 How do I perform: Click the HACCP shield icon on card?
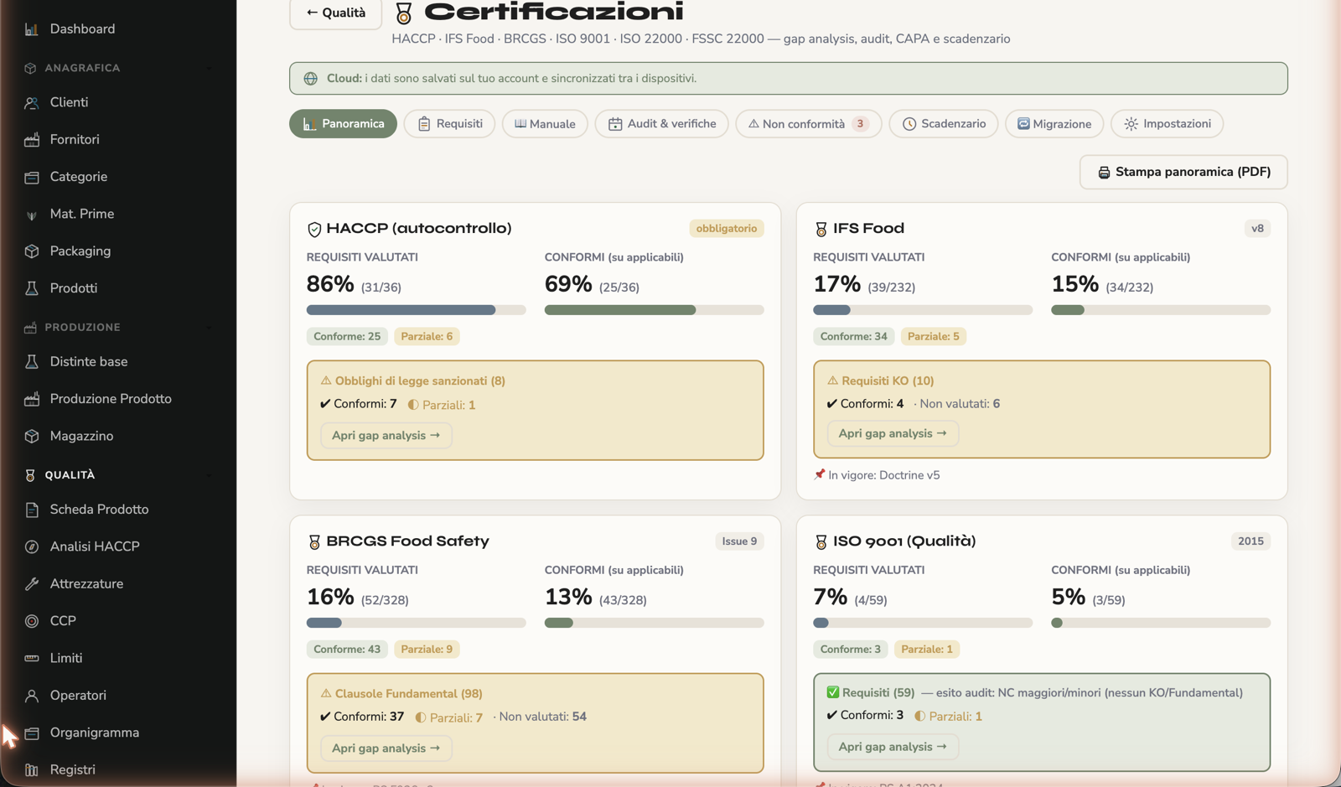314,229
